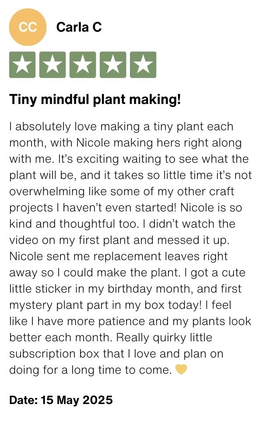Click the fourth green rating star
This screenshot has width=256, height=422.
[113, 65]
